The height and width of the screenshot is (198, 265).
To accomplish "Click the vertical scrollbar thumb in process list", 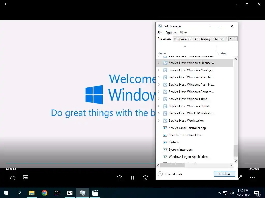I will [235, 151].
